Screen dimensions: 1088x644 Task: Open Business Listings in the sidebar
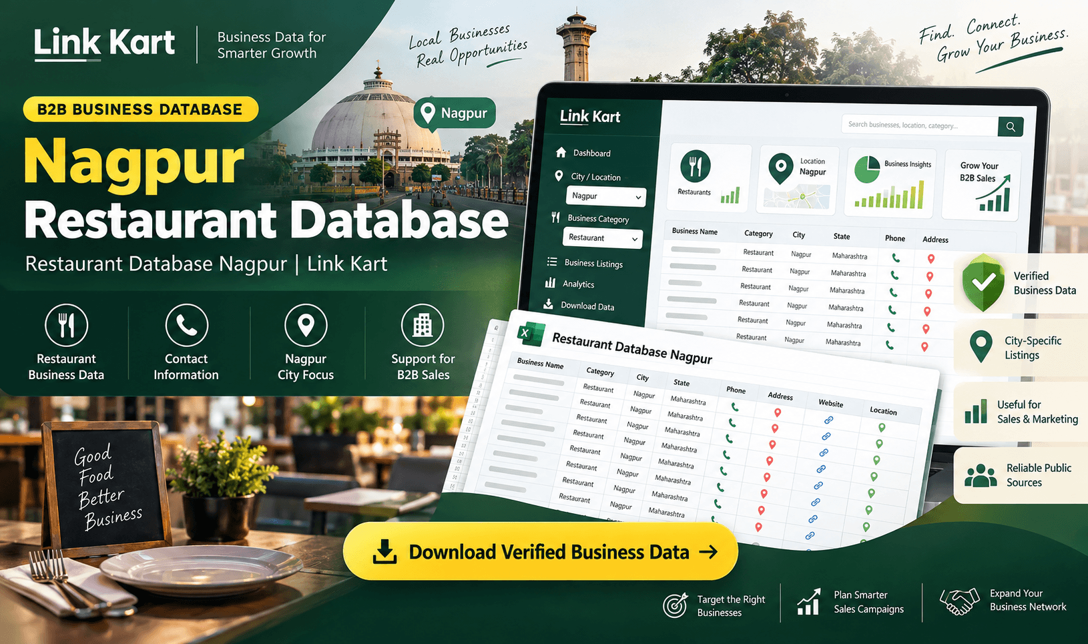pyautogui.click(x=585, y=263)
